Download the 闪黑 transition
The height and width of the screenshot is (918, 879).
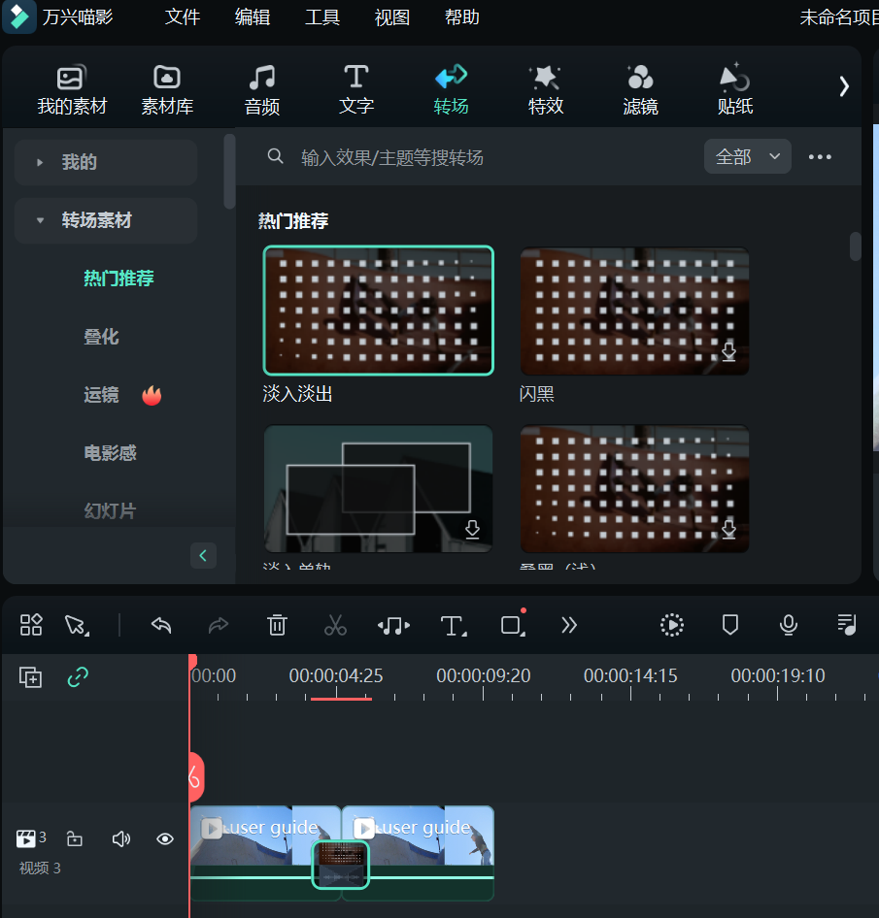[x=728, y=351]
